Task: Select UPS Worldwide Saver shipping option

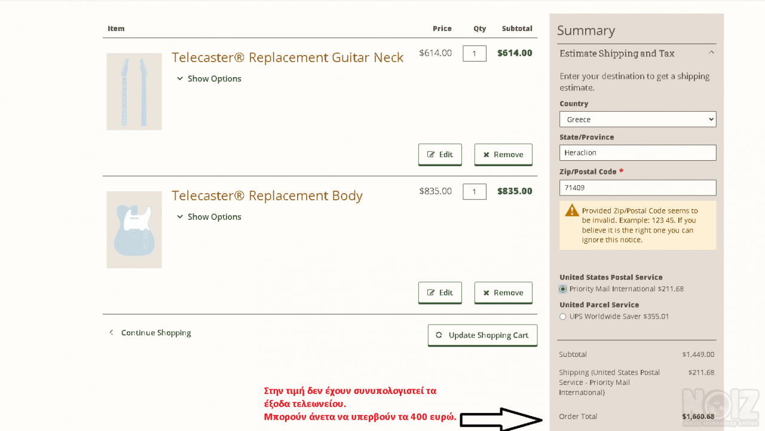Action: pos(563,317)
